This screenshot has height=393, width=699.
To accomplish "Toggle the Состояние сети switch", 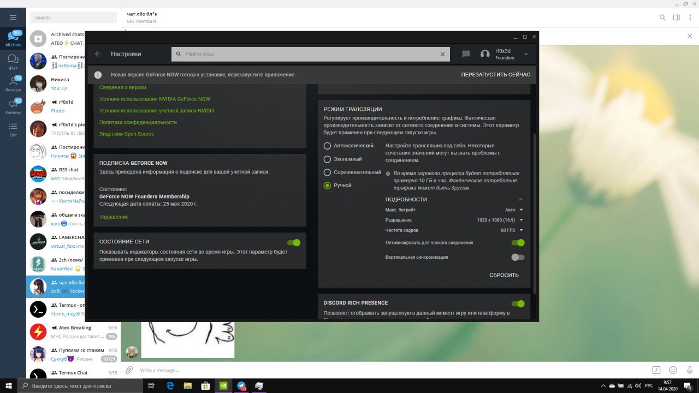I will [x=294, y=242].
